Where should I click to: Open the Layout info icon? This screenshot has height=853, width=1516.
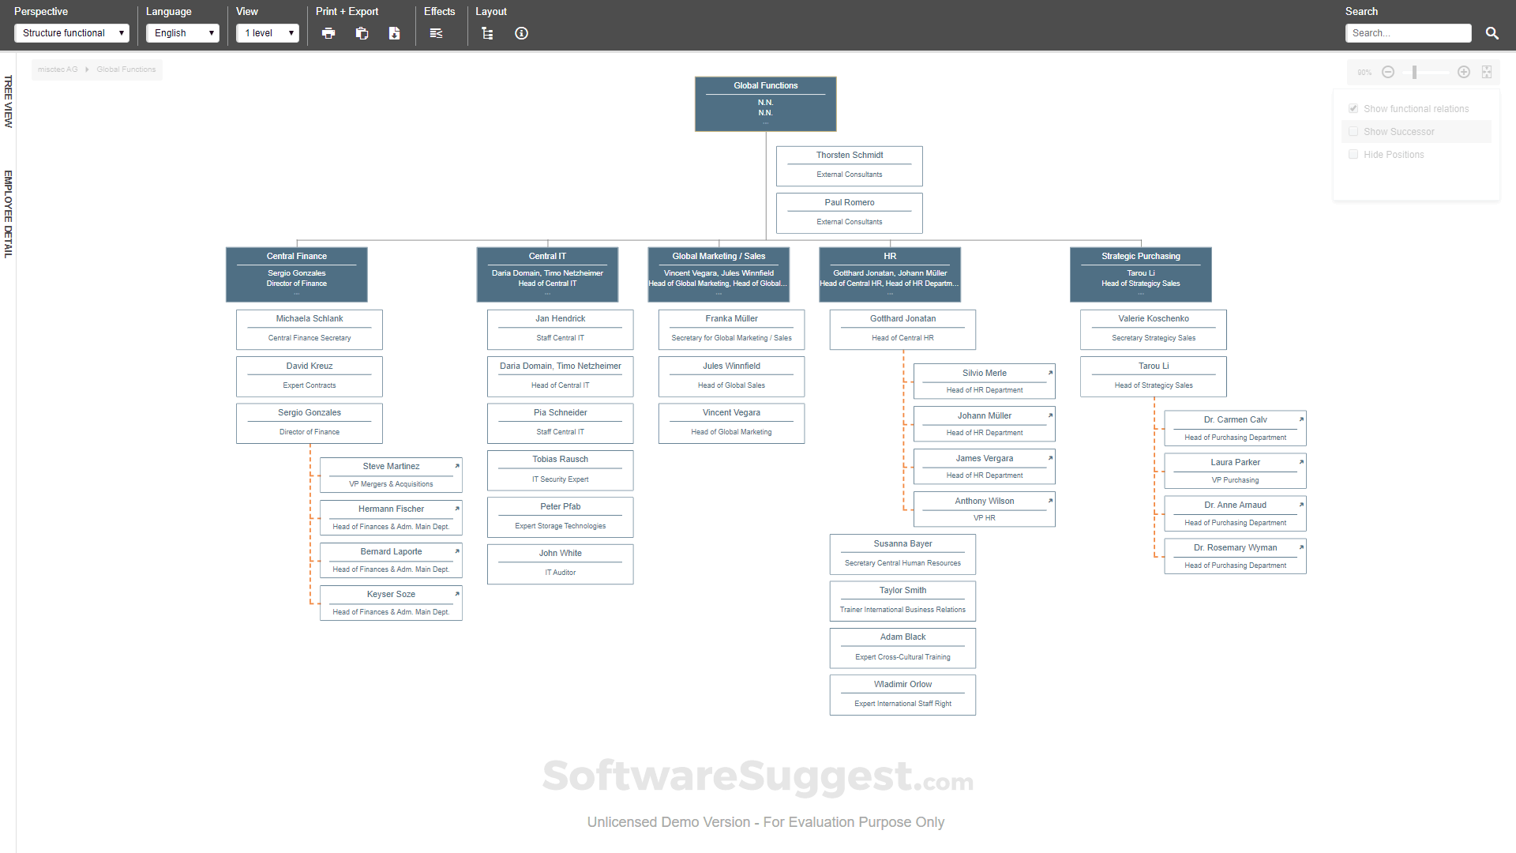coord(521,33)
